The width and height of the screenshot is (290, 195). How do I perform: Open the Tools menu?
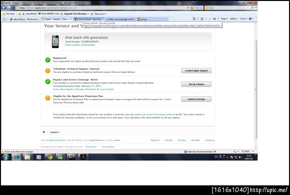click(x=244, y=19)
